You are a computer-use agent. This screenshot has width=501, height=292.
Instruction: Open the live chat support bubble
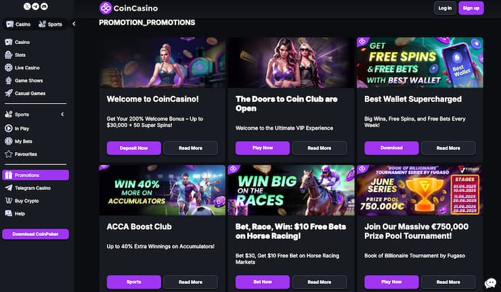(x=490, y=283)
